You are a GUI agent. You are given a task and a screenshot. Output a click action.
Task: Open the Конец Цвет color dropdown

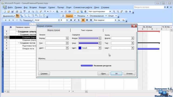(133, 48)
